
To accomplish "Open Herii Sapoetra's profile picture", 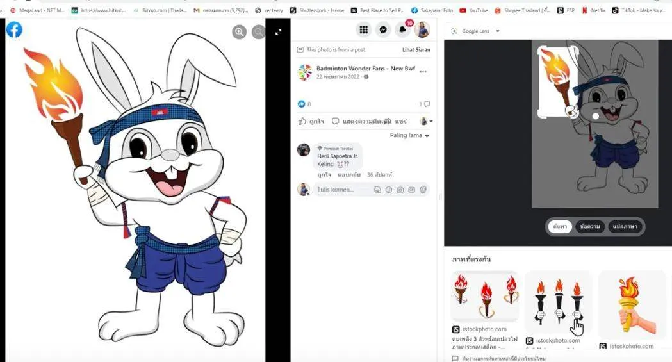I will (x=304, y=150).
